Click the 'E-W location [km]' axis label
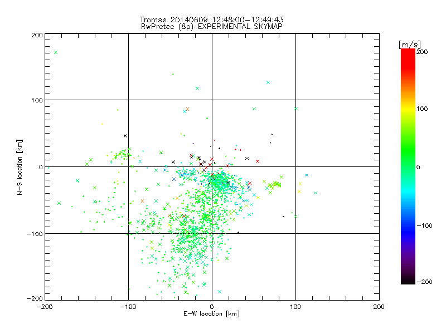446x334 pixels. 211,313
